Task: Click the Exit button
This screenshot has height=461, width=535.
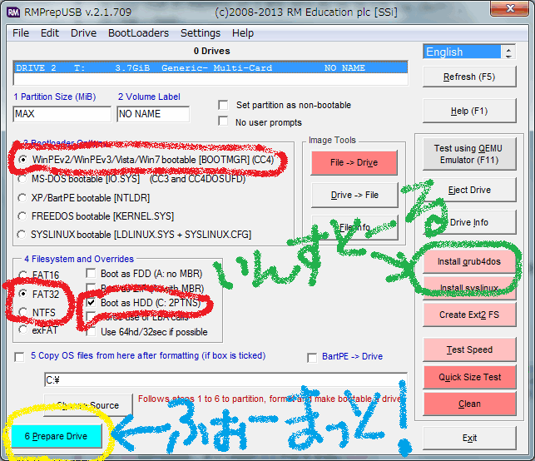Action: [469, 439]
